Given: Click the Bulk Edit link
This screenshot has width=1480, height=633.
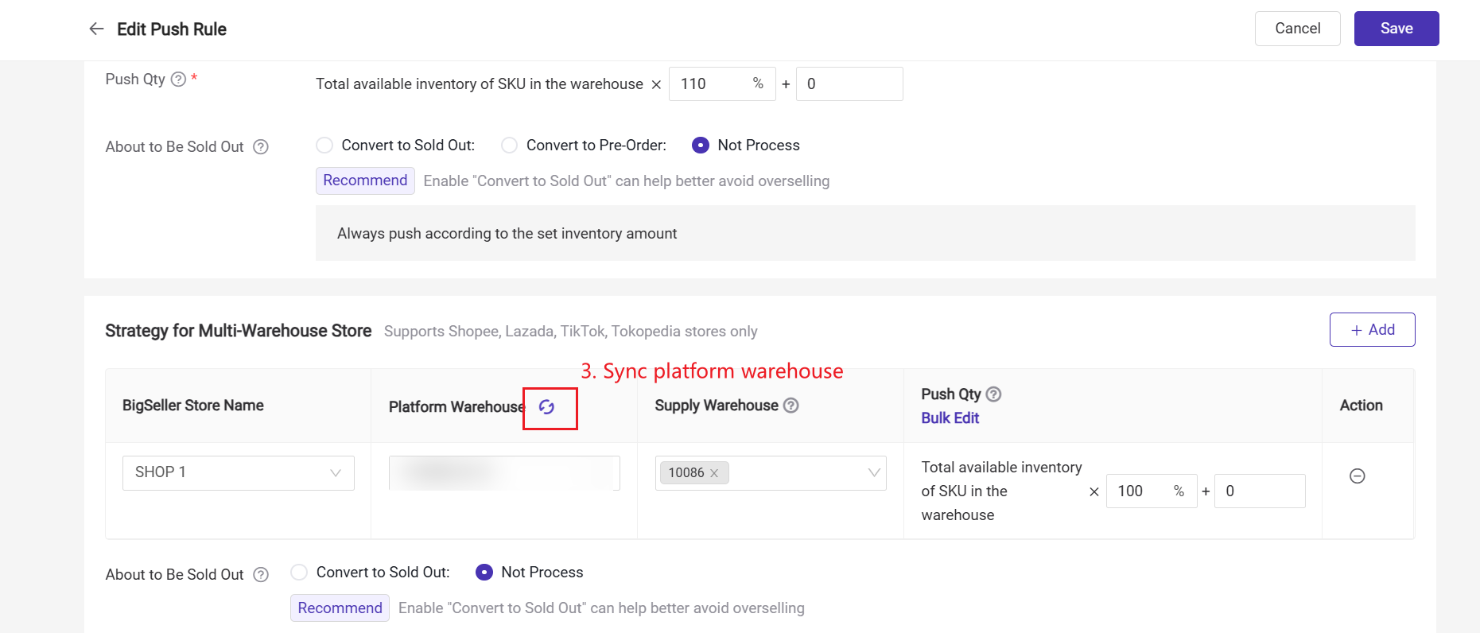Looking at the screenshot, I should coord(950,418).
